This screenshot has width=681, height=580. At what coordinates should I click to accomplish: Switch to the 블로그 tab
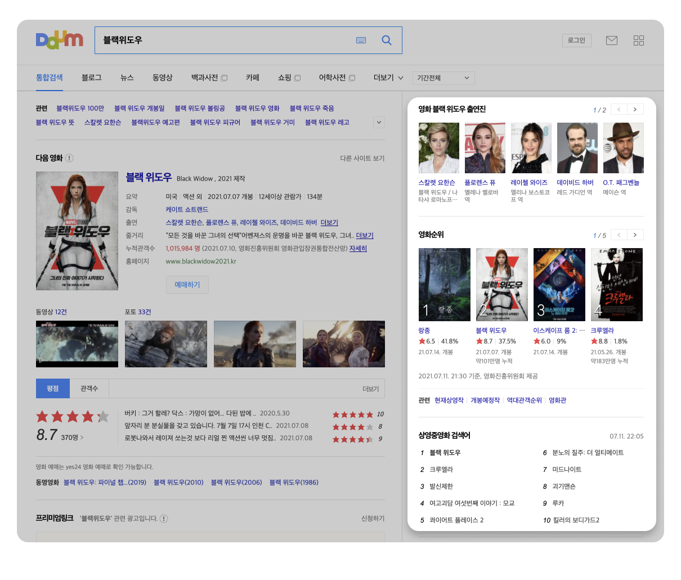pyautogui.click(x=91, y=78)
